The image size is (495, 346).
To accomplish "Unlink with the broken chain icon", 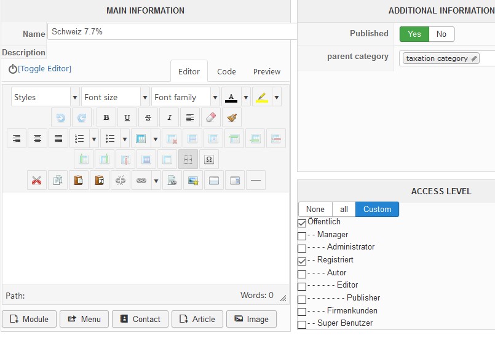I will 121,181.
